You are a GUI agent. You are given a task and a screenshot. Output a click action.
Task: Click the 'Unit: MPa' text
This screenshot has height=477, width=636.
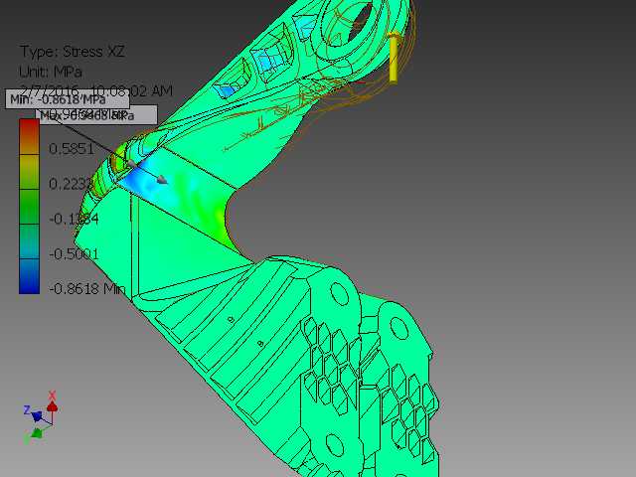coord(51,73)
